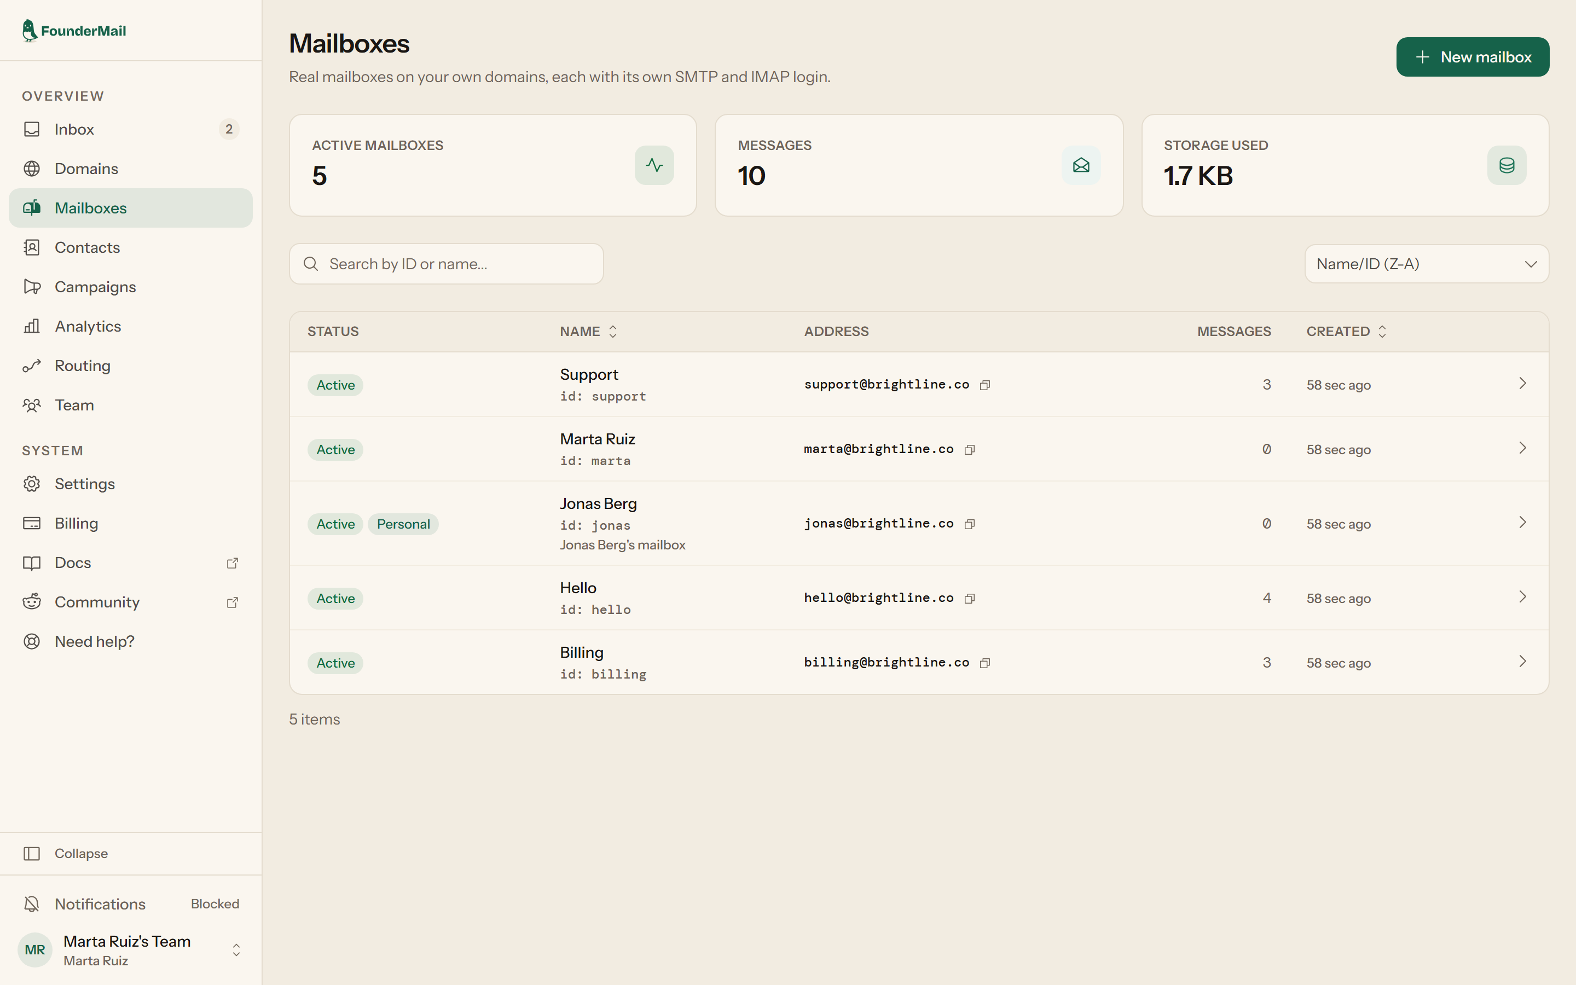Open the Jonas Berg mailbox row chevron
This screenshot has width=1576, height=985.
coord(1522,523)
